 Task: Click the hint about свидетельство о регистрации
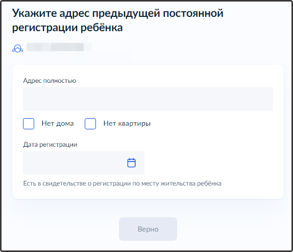click(122, 184)
